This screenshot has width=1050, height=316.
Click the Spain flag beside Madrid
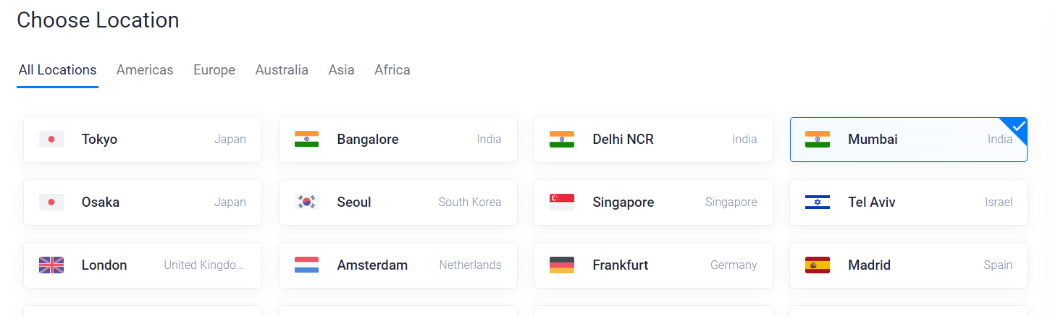point(818,265)
